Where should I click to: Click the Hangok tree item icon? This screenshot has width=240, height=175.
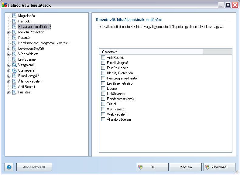click(x=14, y=21)
